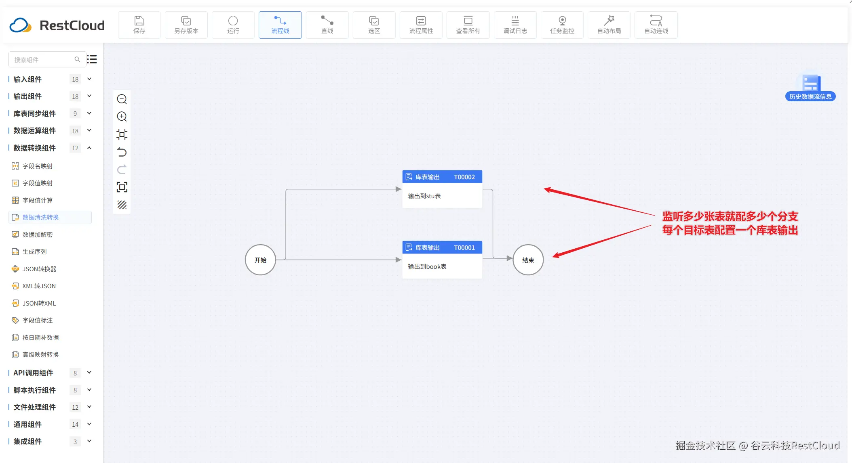
Task: Open the 调试日志 debug log
Action: pyautogui.click(x=515, y=25)
